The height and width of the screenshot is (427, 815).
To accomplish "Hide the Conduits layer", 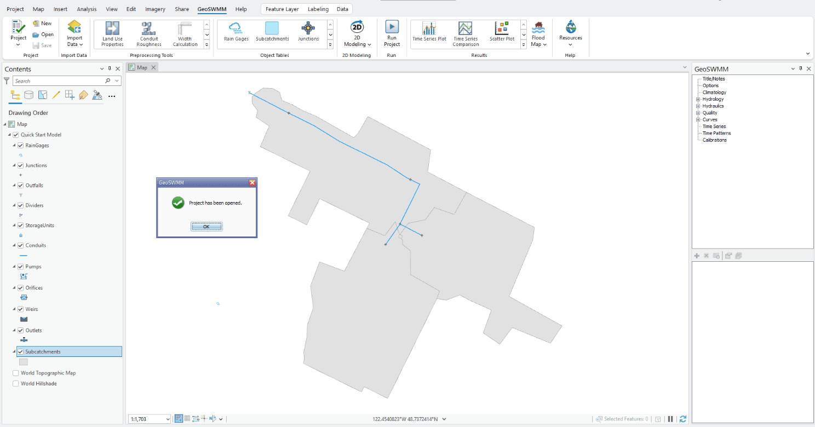I will (20, 245).
